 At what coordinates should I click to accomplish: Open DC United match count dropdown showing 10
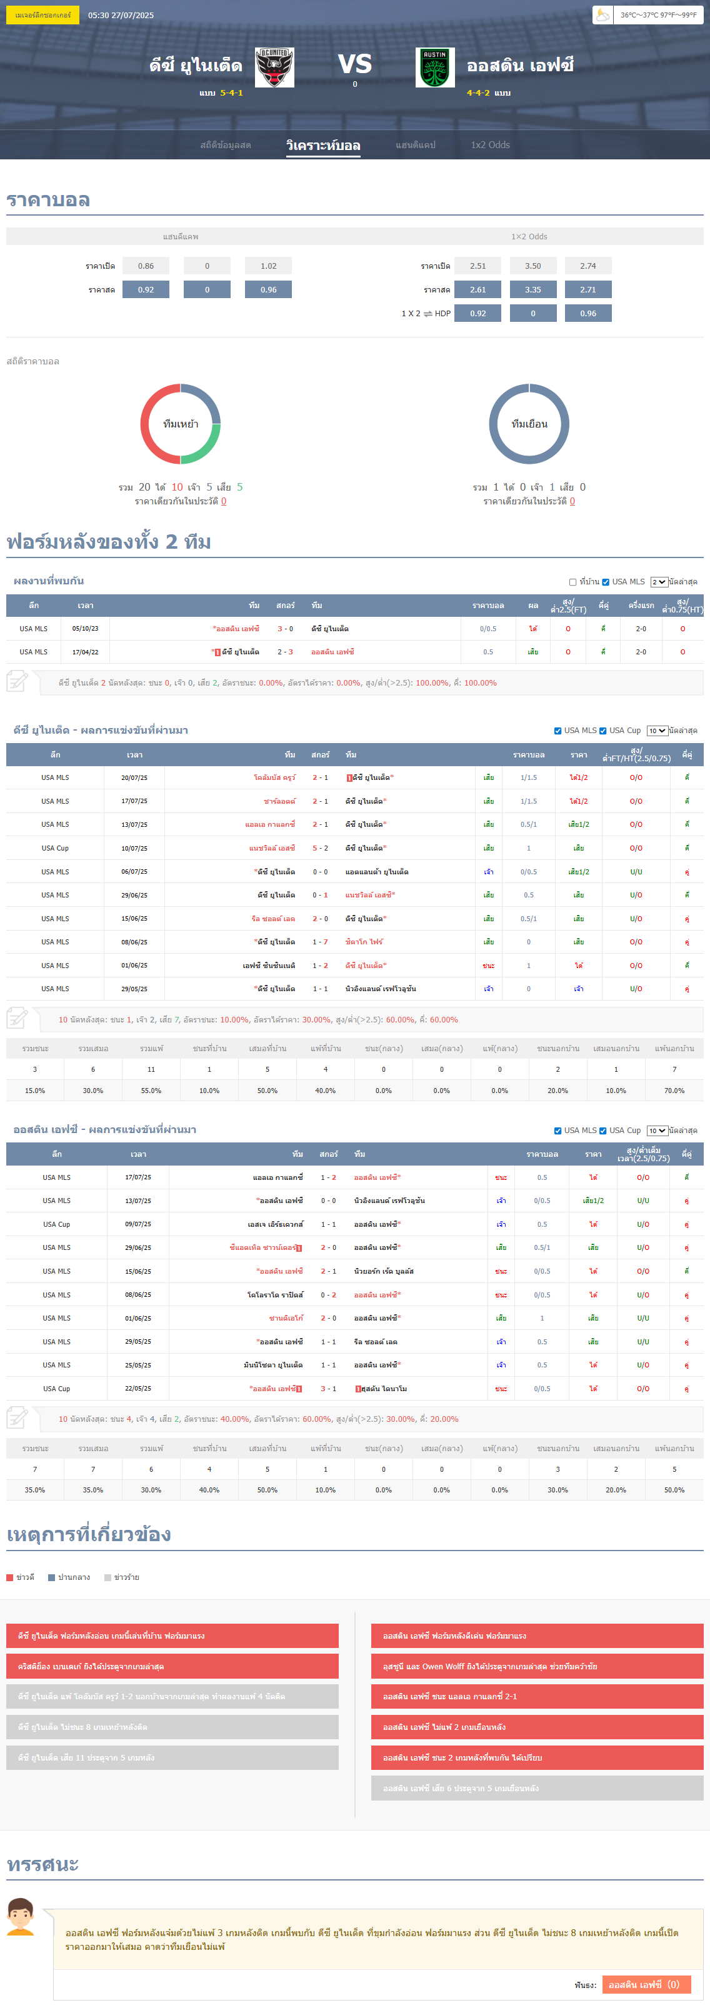pos(657,731)
